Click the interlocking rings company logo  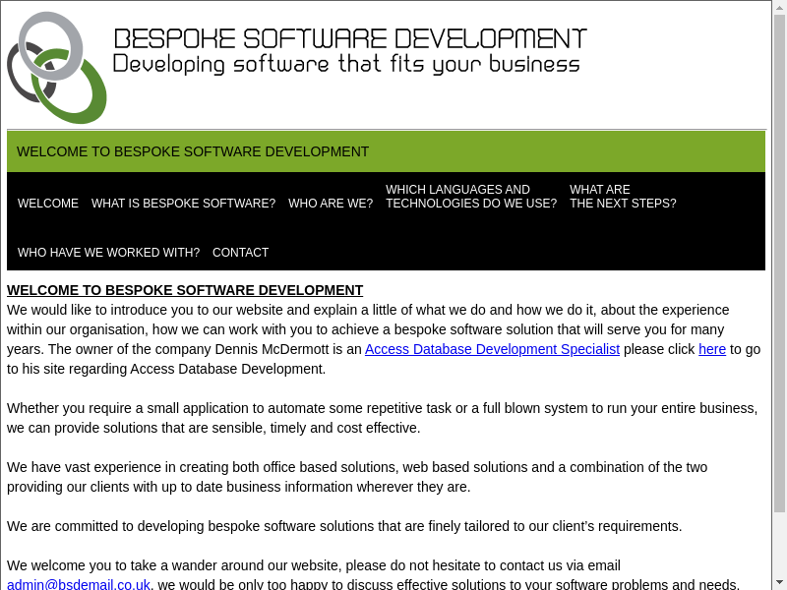[x=56, y=67]
